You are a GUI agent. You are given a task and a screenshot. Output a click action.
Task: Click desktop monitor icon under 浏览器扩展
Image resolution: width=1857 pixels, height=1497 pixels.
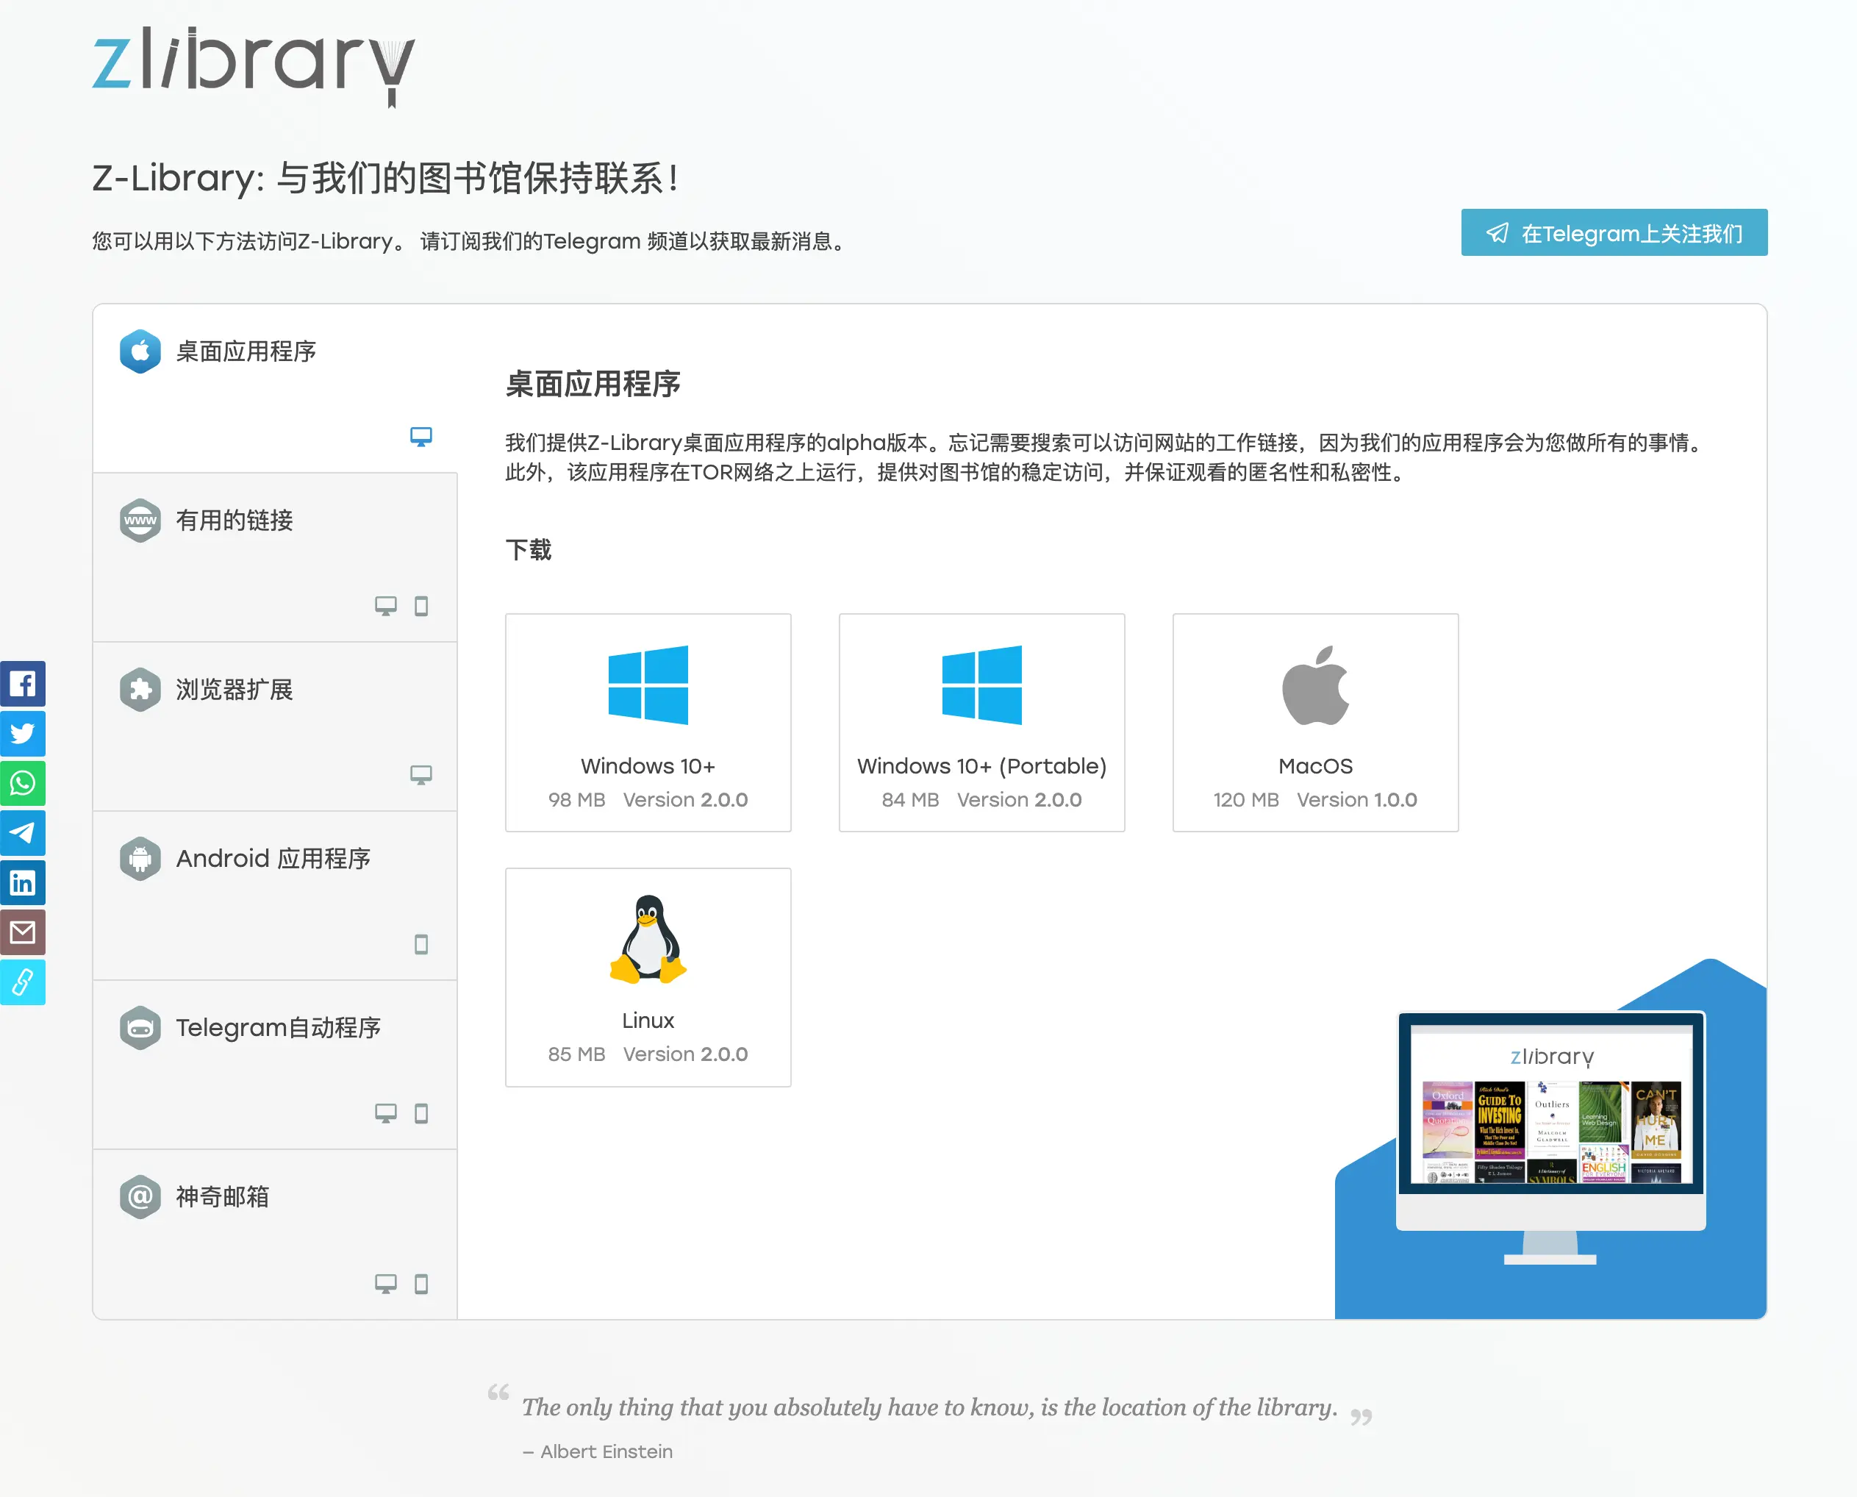pyautogui.click(x=421, y=774)
